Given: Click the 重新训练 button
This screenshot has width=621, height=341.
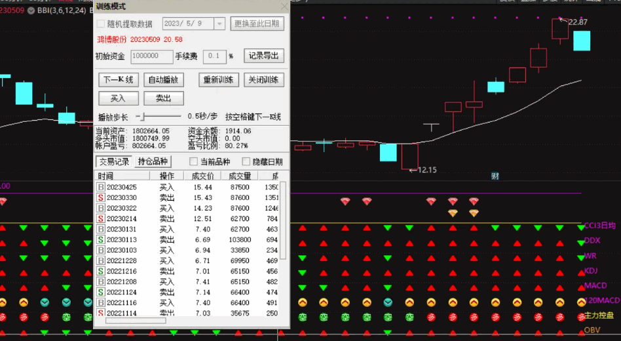Looking at the screenshot, I should pos(219,80).
